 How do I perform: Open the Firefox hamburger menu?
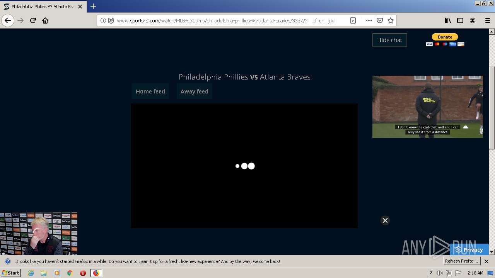[x=487, y=20]
